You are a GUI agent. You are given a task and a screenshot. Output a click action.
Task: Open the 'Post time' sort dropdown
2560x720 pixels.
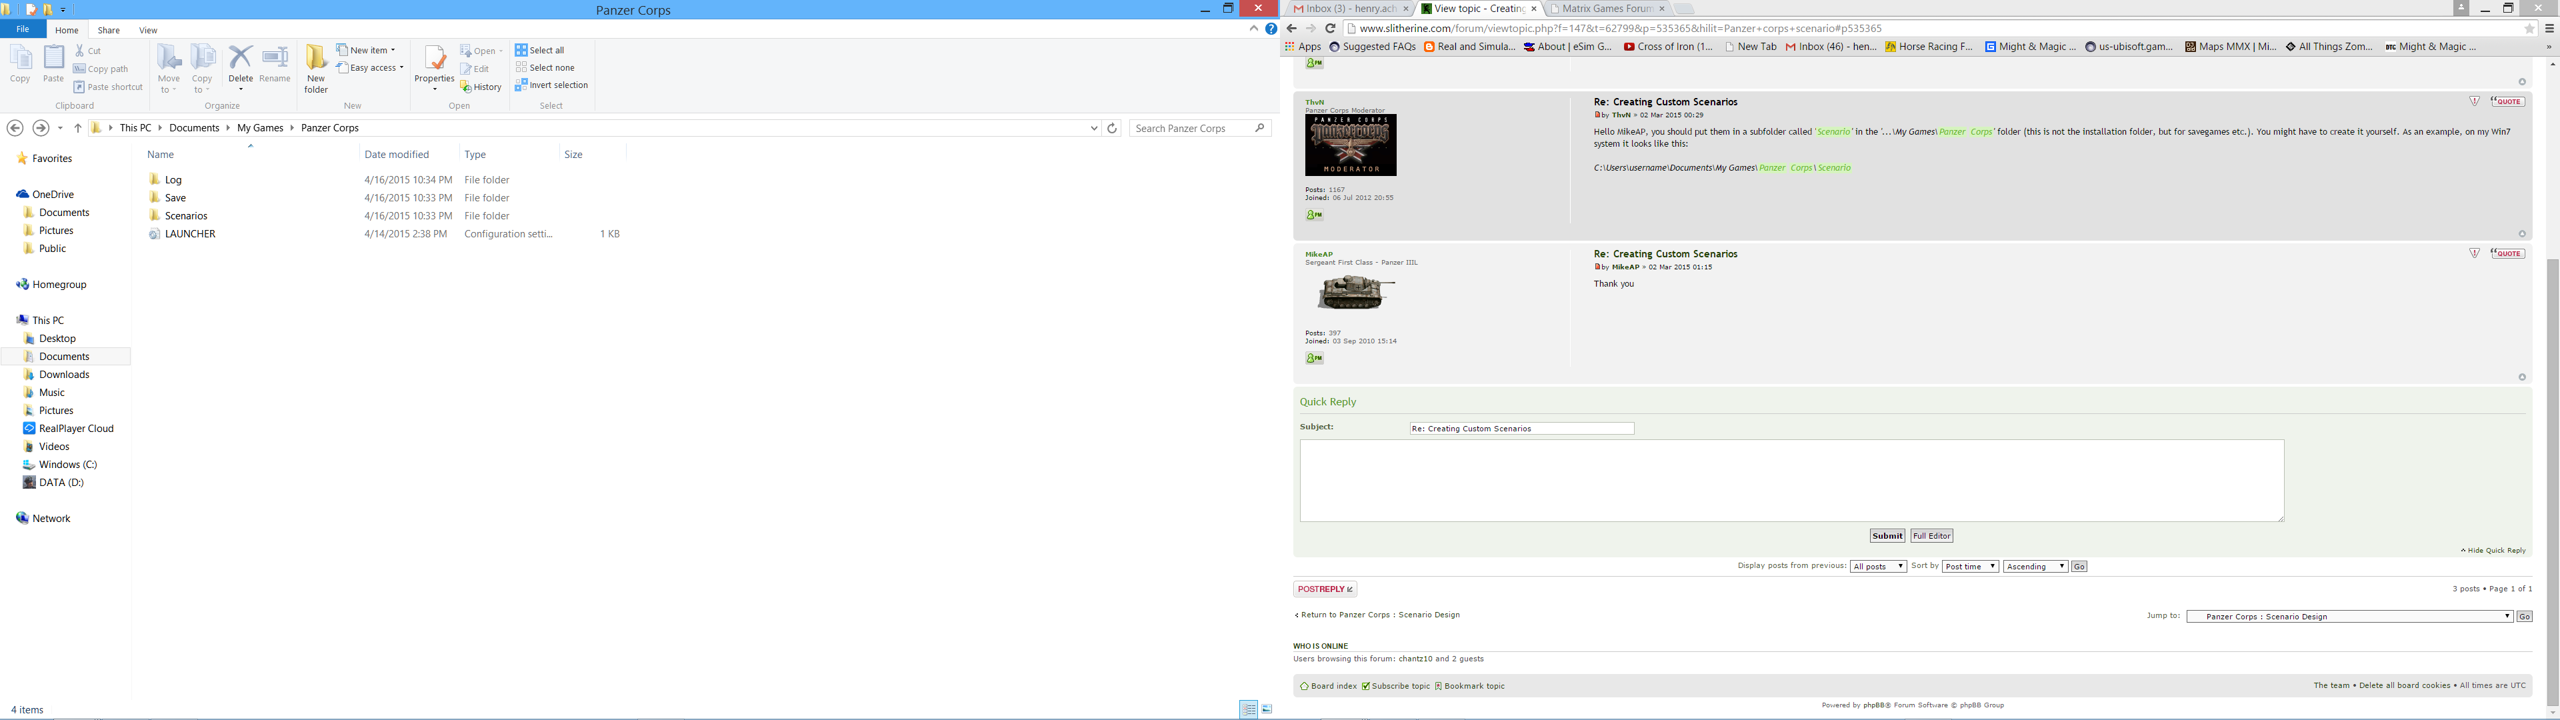1970,567
